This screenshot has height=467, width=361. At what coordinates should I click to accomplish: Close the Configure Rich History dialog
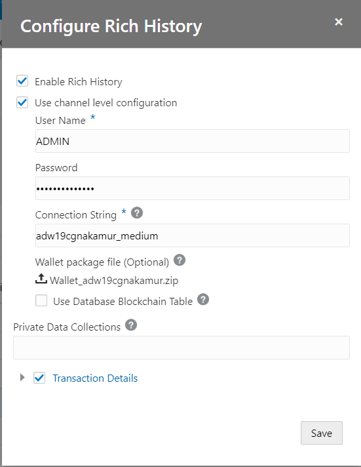[x=338, y=22]
